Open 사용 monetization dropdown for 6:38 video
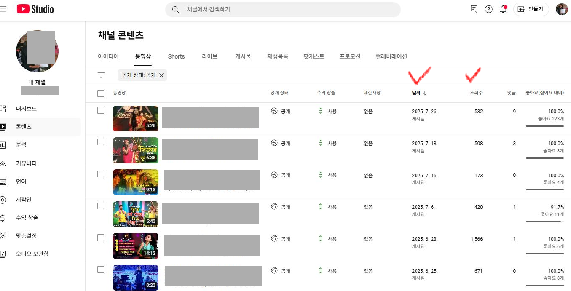 tap(328, 144)
